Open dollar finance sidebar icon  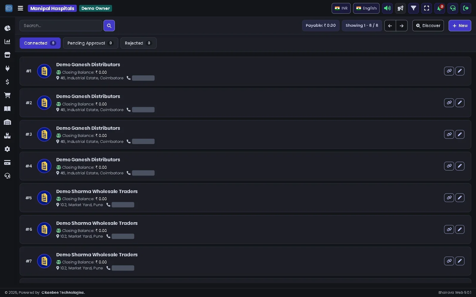point(7,82)
